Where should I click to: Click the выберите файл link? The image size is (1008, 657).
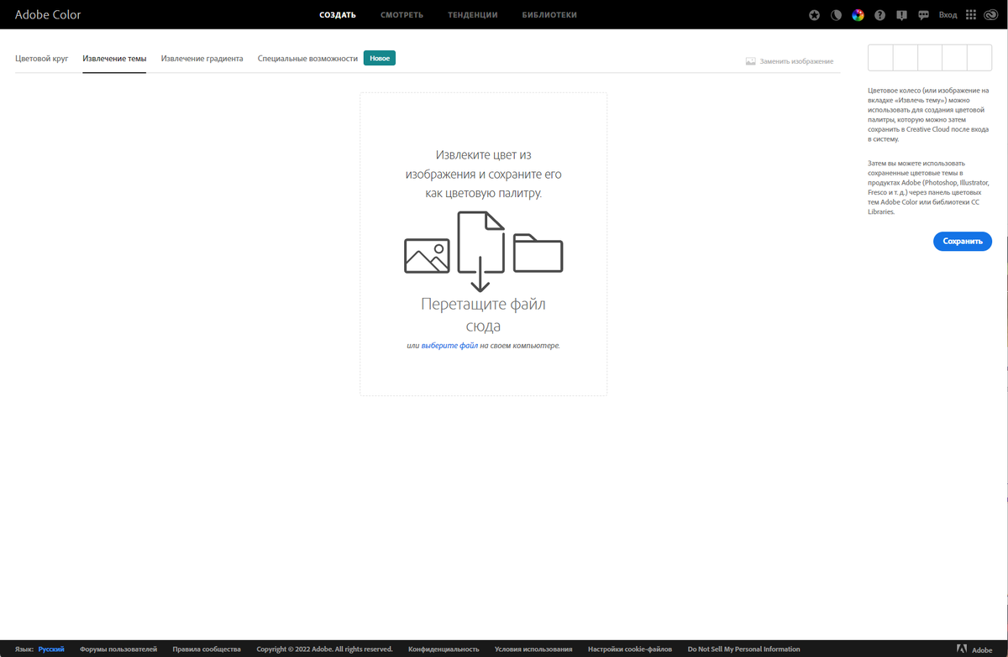pos(449,346)
